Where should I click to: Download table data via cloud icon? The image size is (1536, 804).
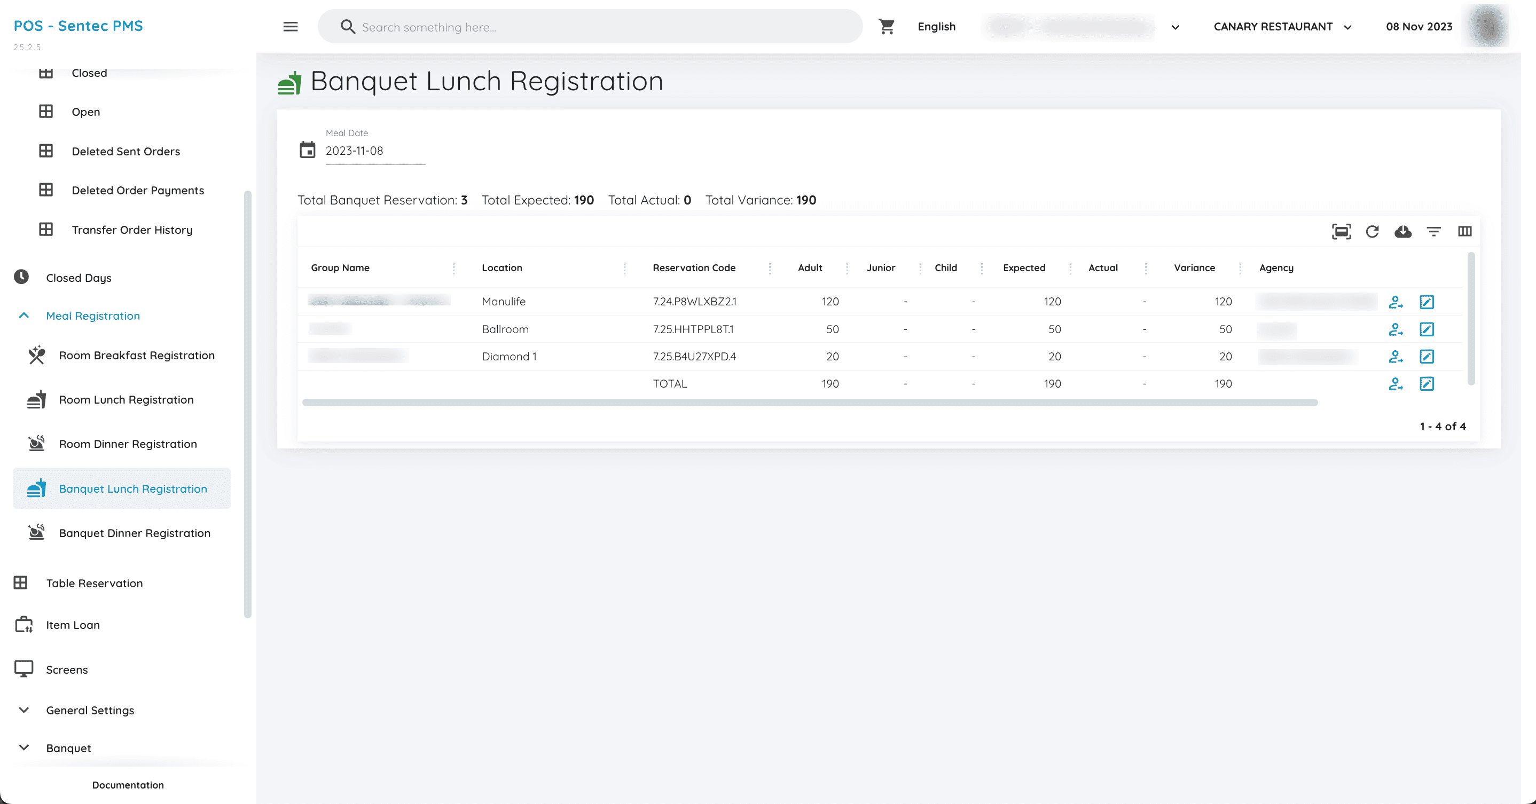[x=1402, y=231]
